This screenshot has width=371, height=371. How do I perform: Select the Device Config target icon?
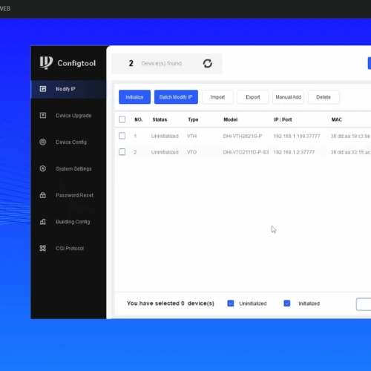[43, 142]
